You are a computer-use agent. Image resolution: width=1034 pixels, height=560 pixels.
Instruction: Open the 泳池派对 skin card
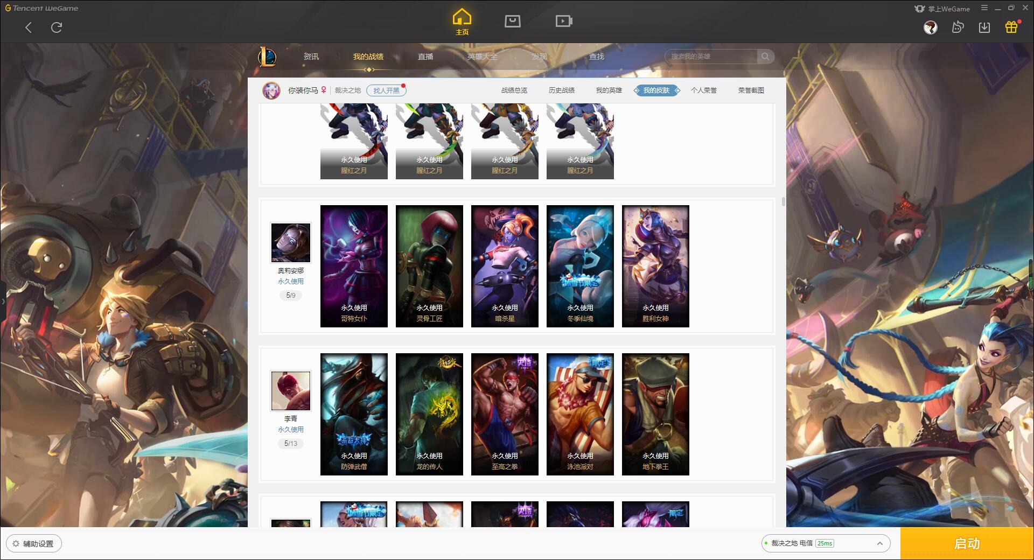tap(580, 414)
